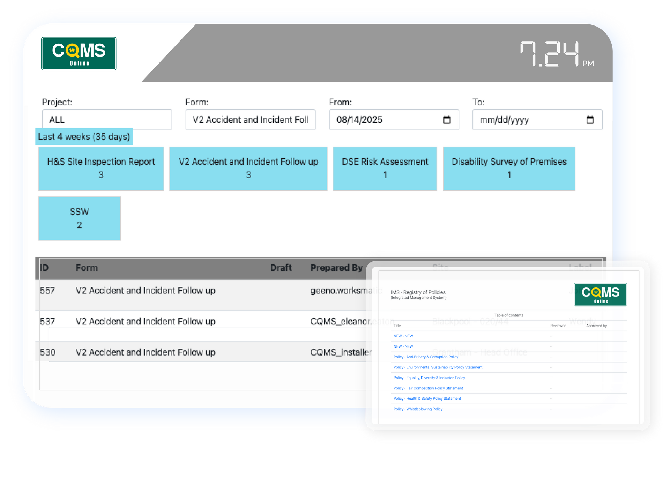Open the Form selection dropdown

pos(250,120)
